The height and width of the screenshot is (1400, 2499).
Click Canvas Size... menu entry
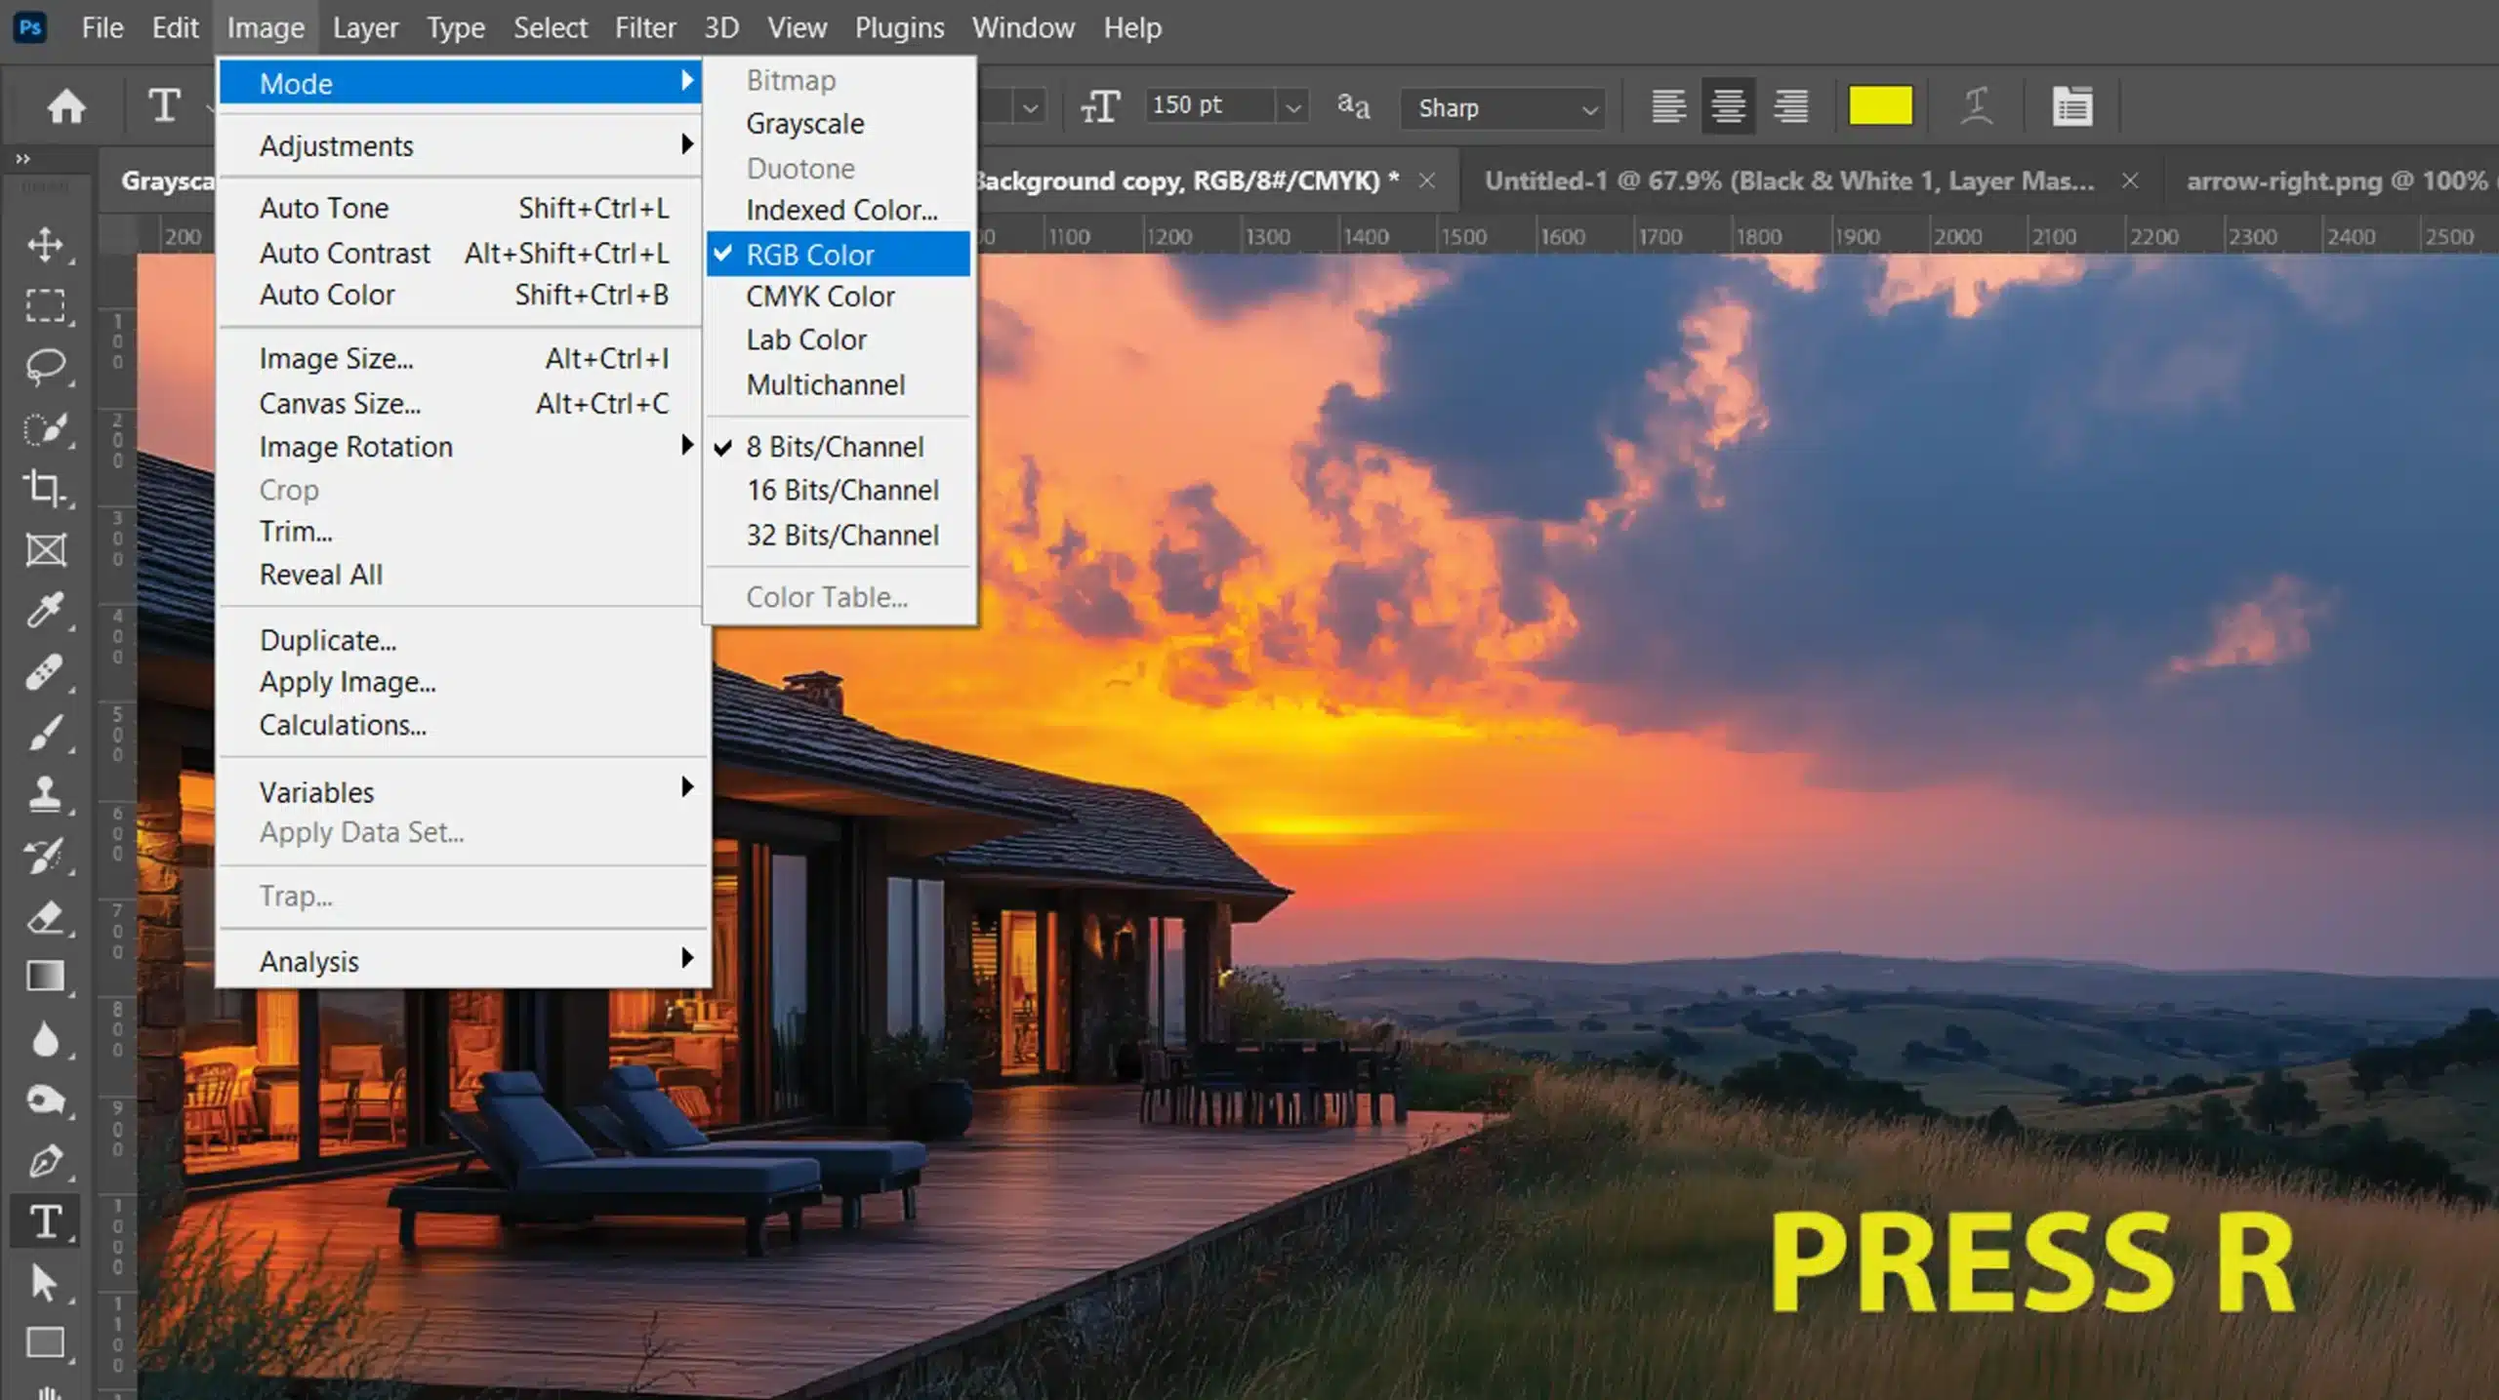[x=460, y=403]
